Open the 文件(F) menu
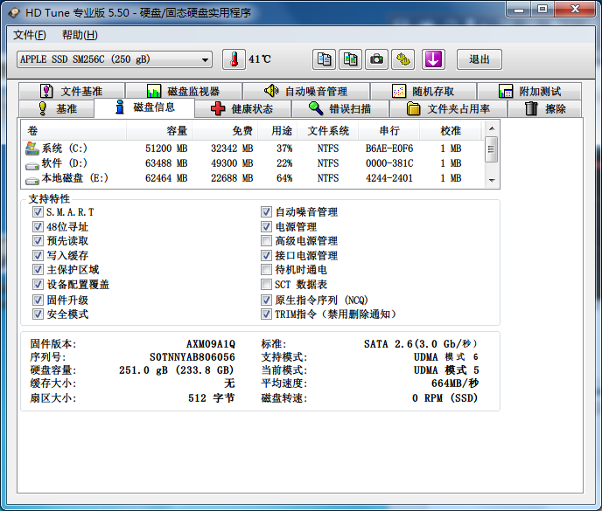Viewport: 602px width, 511px height. tap(30, 35)
